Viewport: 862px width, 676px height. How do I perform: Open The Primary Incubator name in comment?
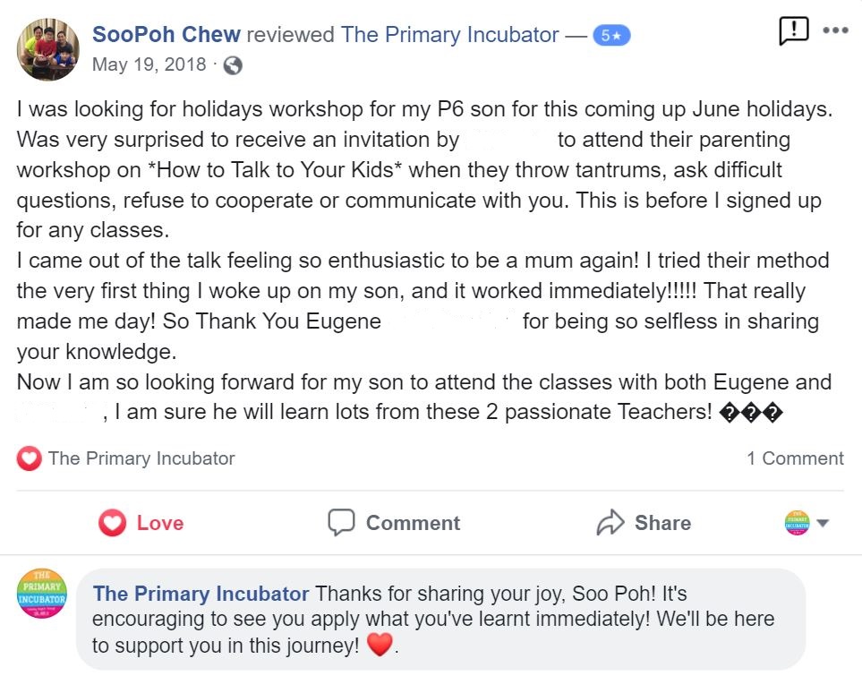201,594
